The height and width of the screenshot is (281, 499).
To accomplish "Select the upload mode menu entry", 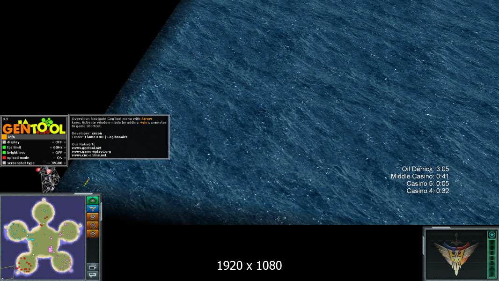I will (x=34, y=158).
